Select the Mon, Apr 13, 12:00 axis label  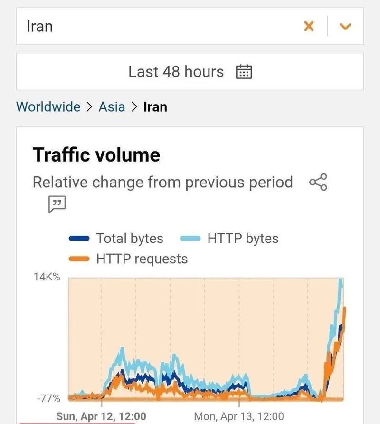pyautogui.click(x=239, y=416)
